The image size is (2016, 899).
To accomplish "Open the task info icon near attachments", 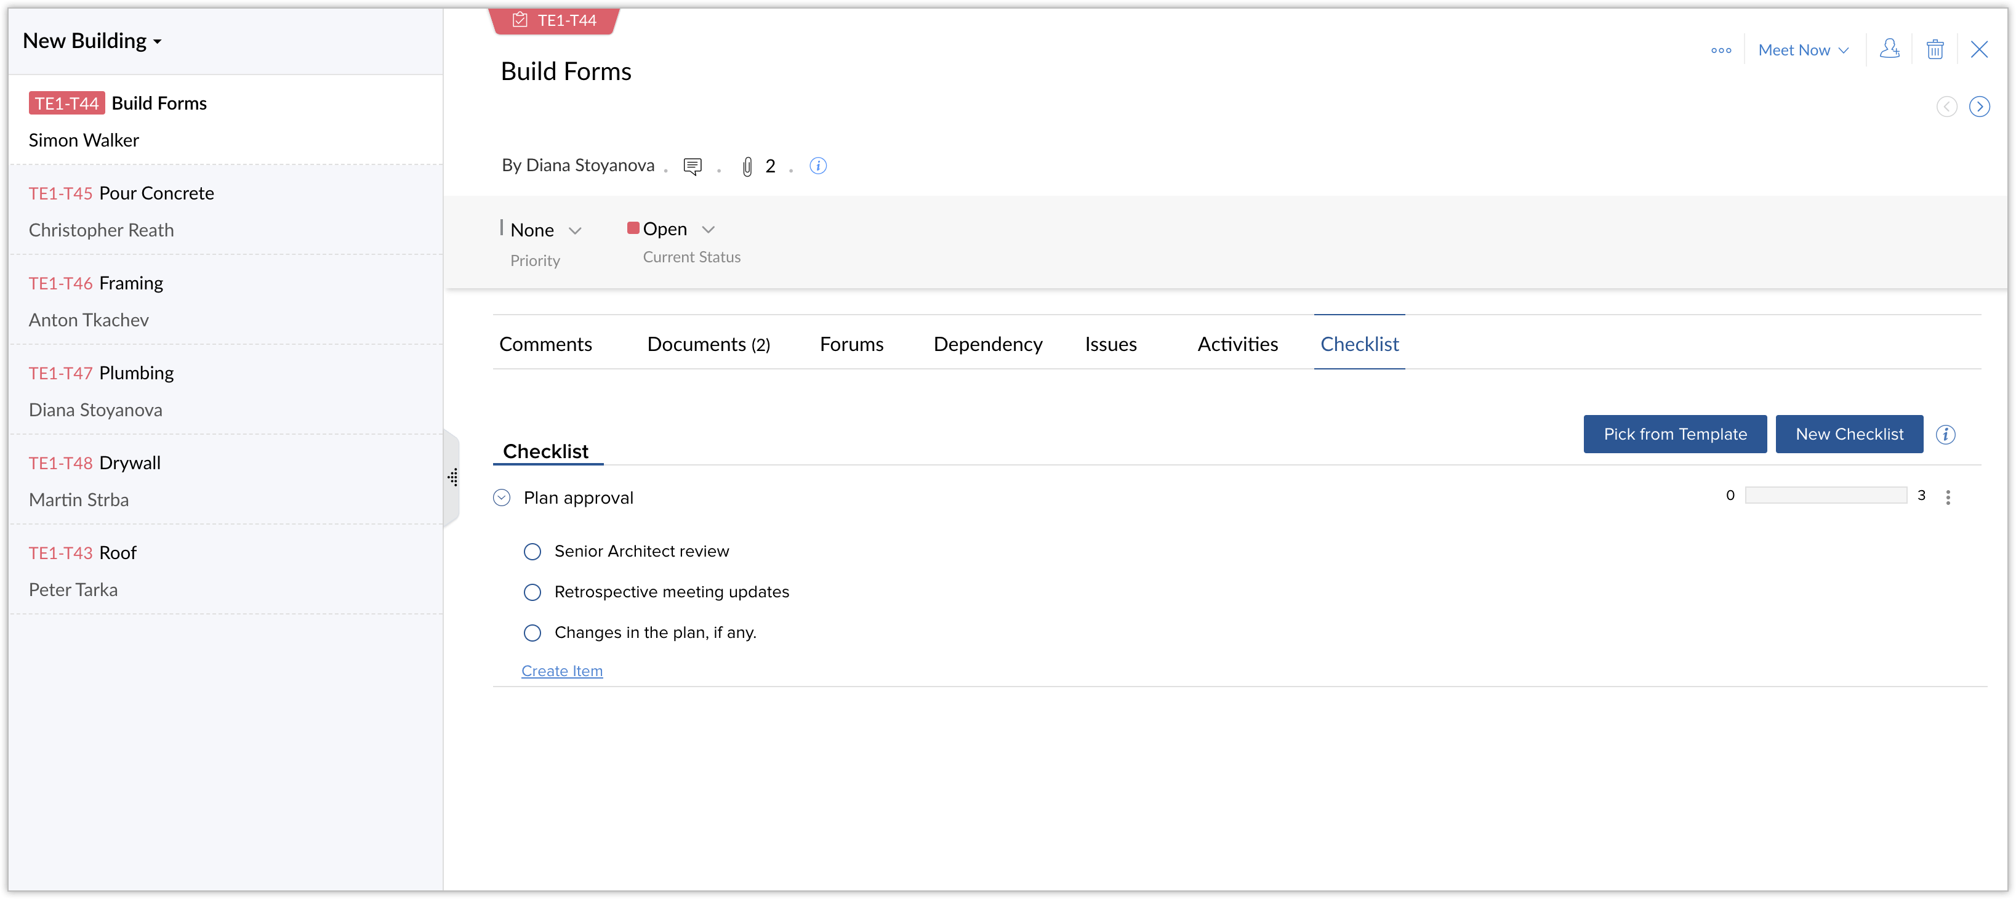I will tap(818, 165).
